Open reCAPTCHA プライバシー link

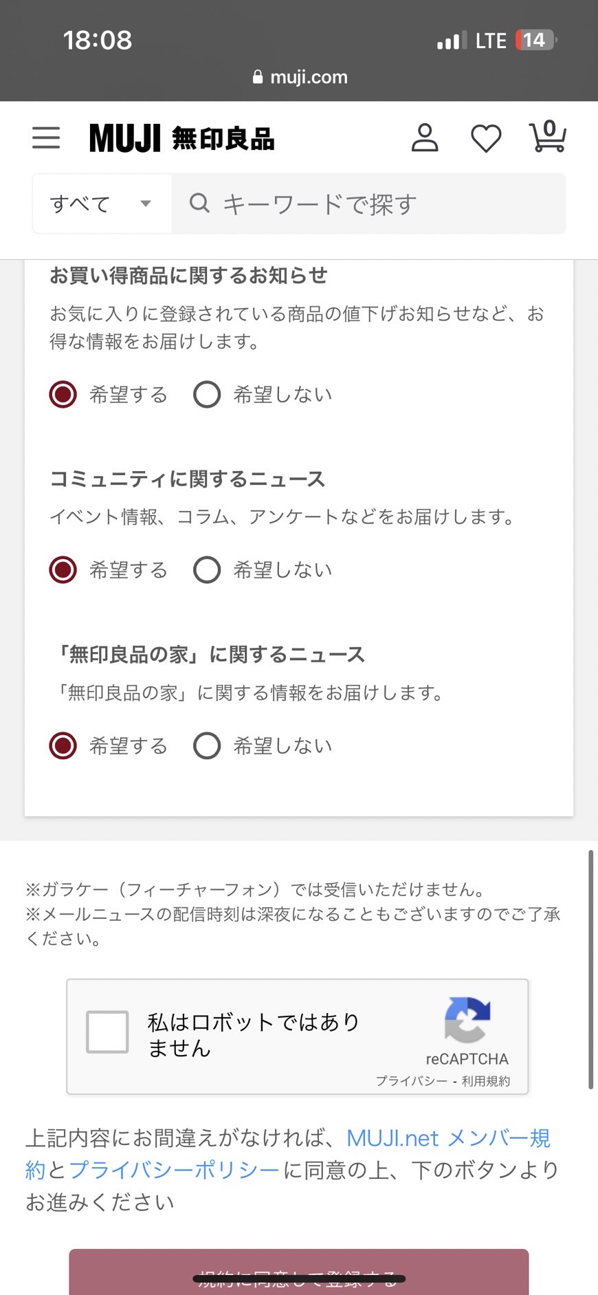(411, 1081)
